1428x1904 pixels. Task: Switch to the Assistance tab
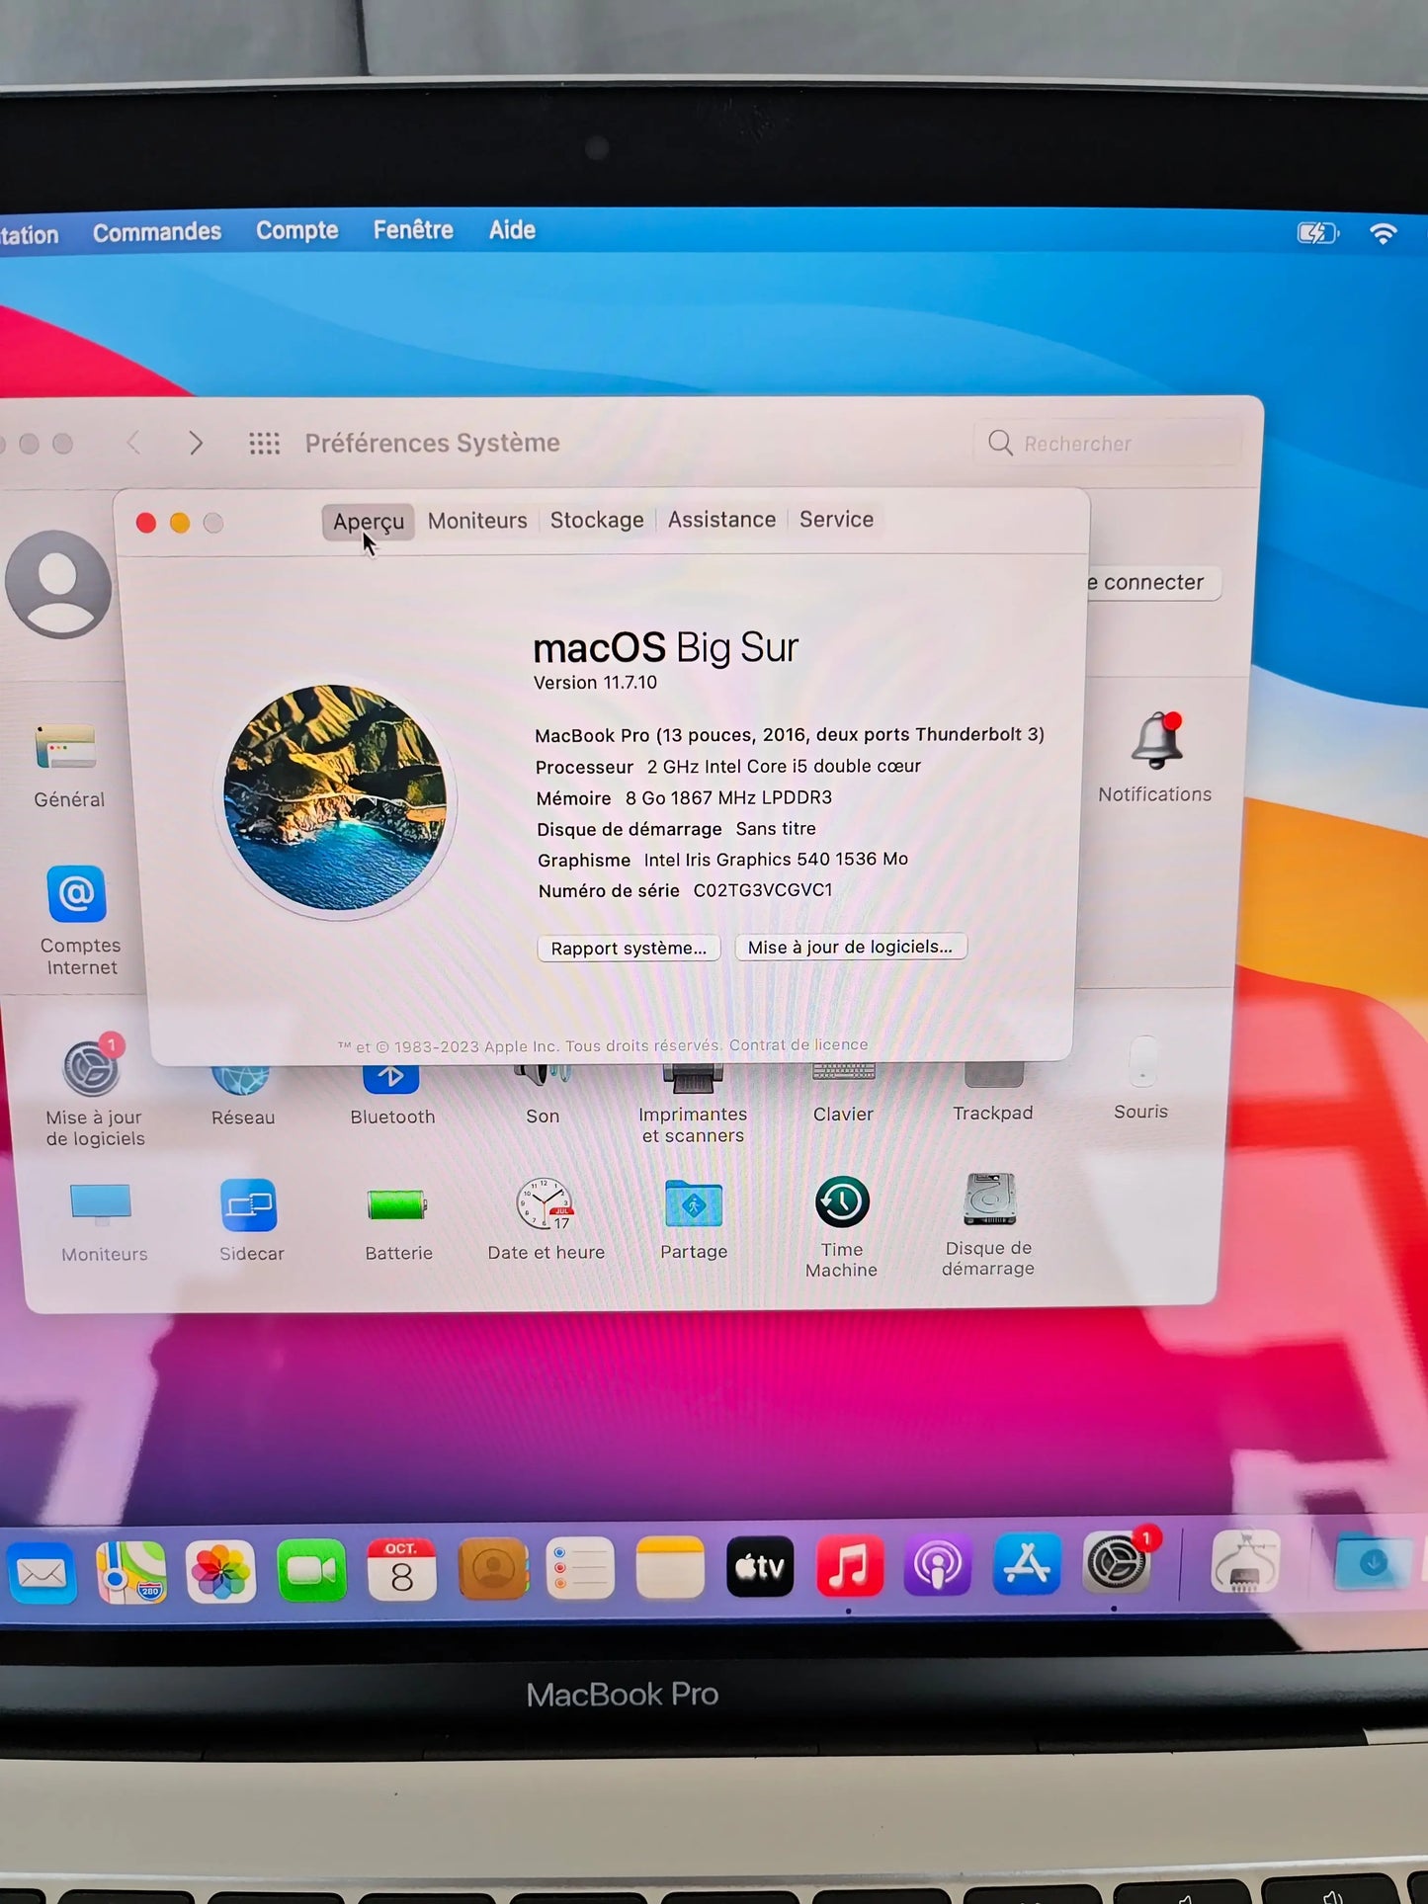click(721, 520)
